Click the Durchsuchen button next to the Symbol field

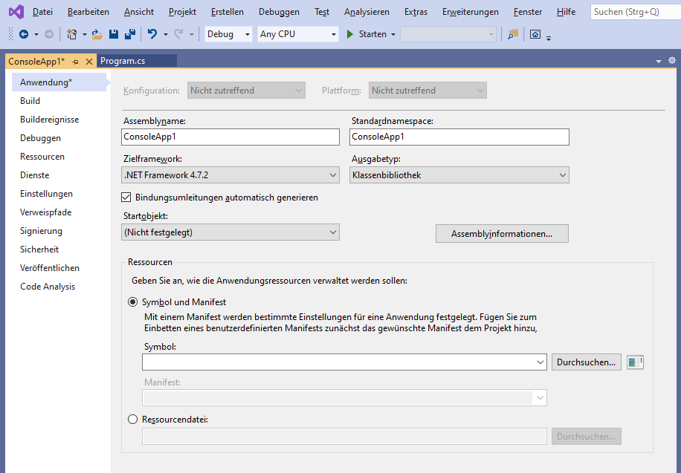coord(586,362)
